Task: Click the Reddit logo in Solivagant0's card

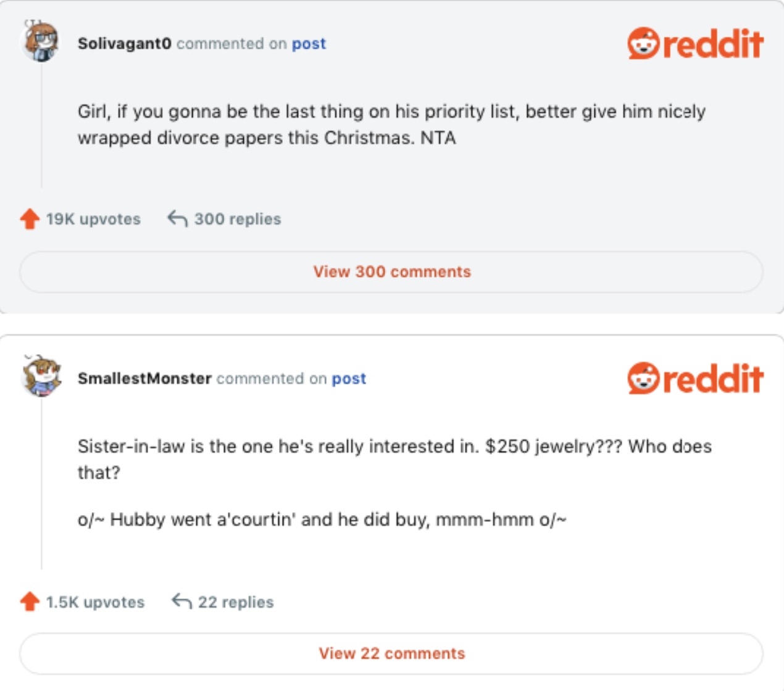Action: [695, 44]
